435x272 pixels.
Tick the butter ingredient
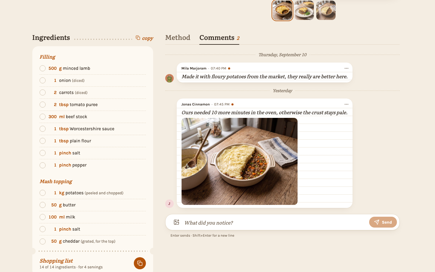[43, 205]
